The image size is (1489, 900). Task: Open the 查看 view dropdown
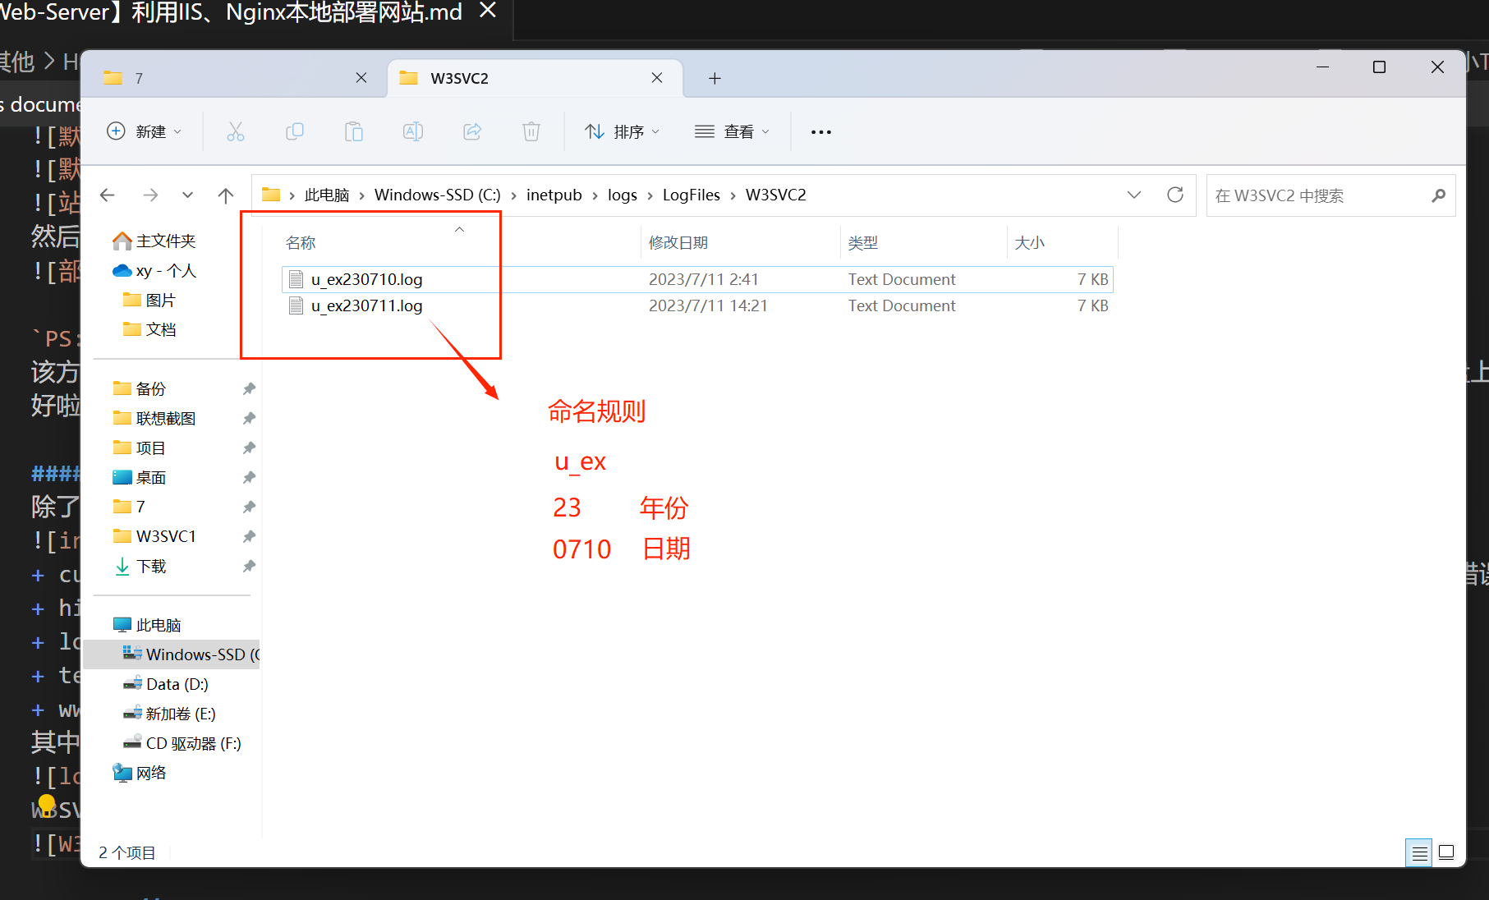732,131
